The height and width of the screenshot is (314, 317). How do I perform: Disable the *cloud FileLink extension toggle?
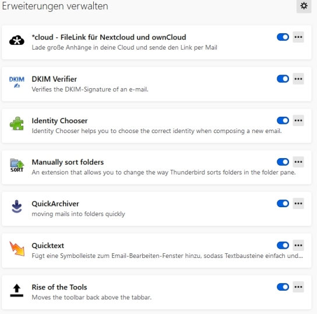coord(283,37)
